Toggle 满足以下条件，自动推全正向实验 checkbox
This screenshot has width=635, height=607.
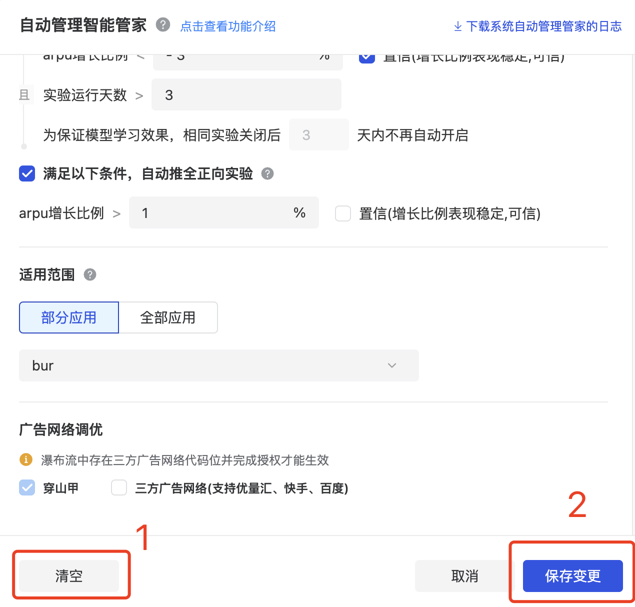tap(27, 173)
